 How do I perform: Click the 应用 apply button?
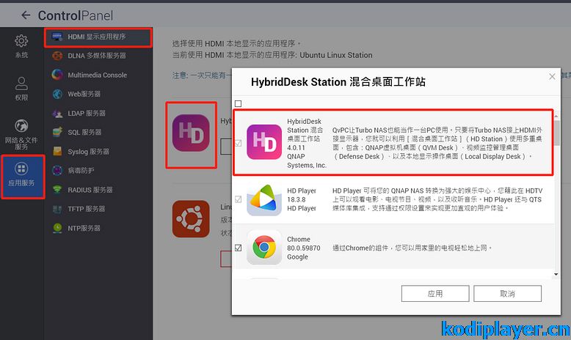(435, 293)
